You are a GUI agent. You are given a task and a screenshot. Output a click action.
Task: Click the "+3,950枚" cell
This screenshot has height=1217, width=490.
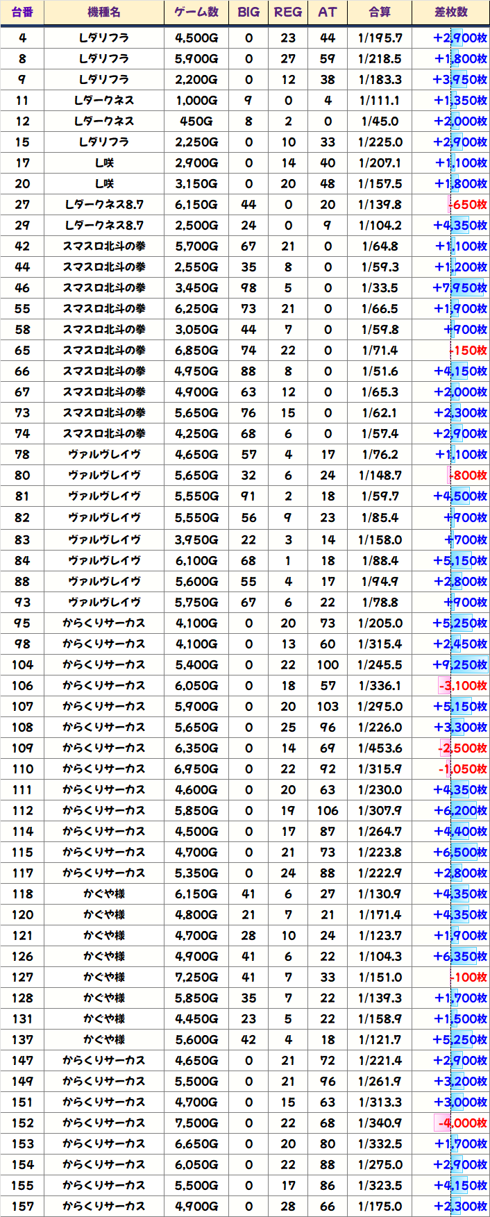tap(451, 80)
